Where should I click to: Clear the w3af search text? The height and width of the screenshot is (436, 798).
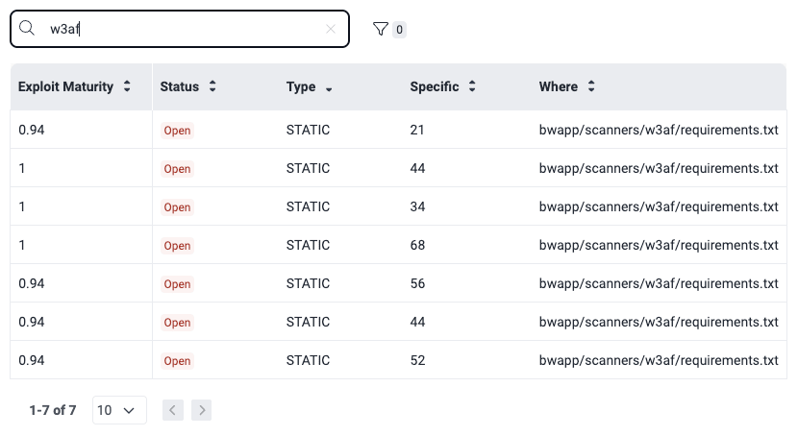(x=331, y=29)
